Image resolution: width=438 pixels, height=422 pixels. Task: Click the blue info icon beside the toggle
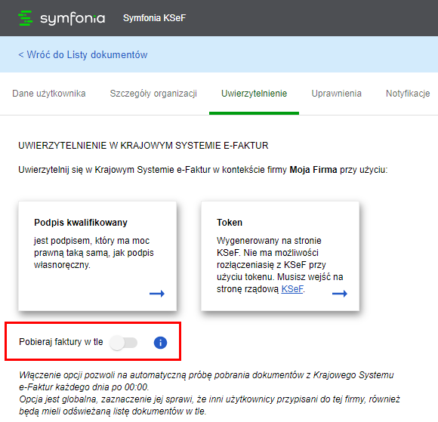160,343
